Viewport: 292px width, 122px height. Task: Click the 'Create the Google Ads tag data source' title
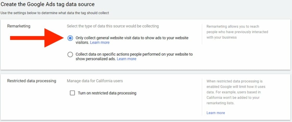pyautogui.click(x=48, y=4)
